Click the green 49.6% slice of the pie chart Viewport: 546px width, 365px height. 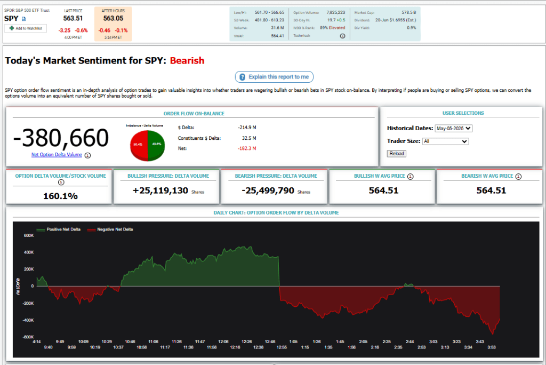156,144
